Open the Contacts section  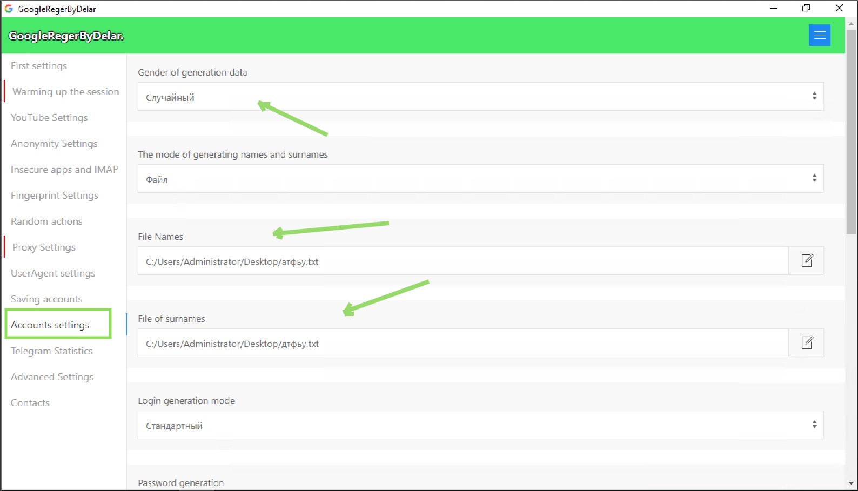coord(30,403)
